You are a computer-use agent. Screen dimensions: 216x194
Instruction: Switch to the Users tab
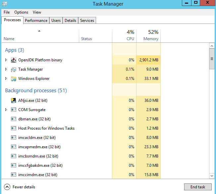click(56, 21)
